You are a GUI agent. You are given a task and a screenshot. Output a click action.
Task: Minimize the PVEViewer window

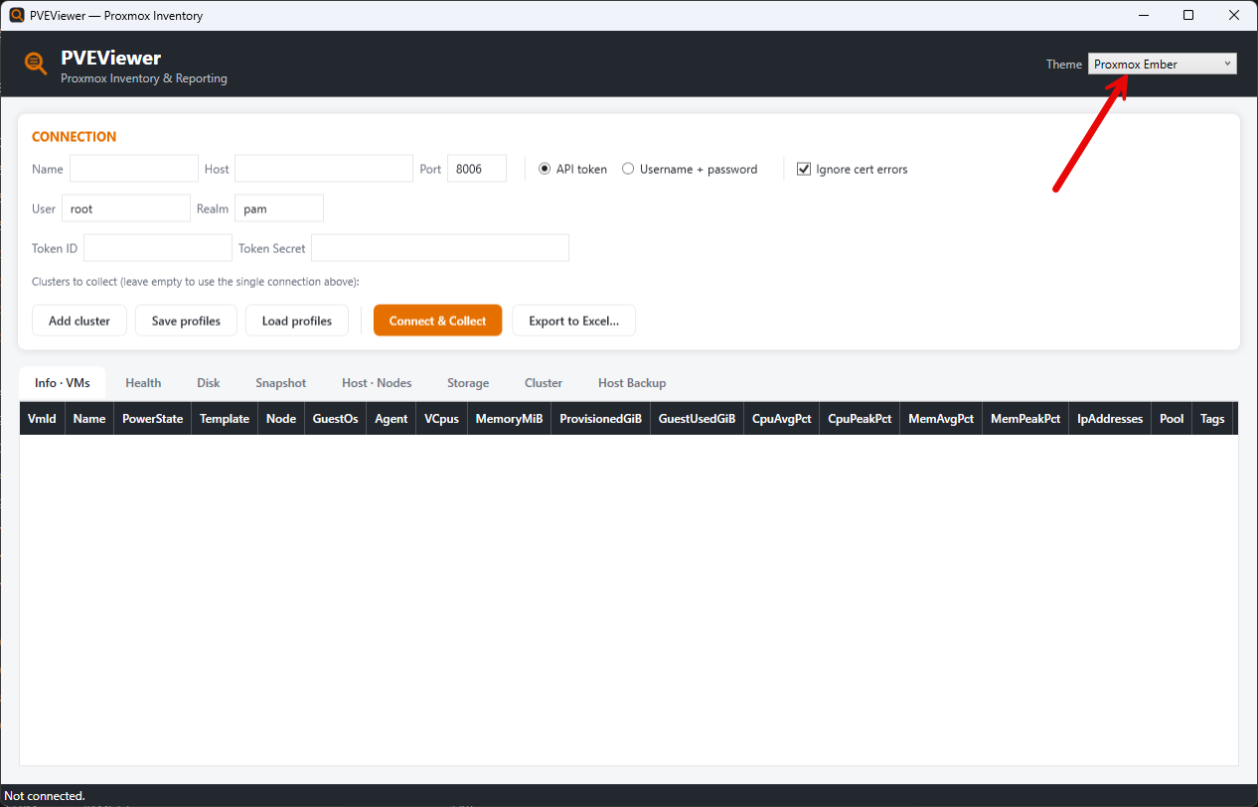[x=1143, y=15]
